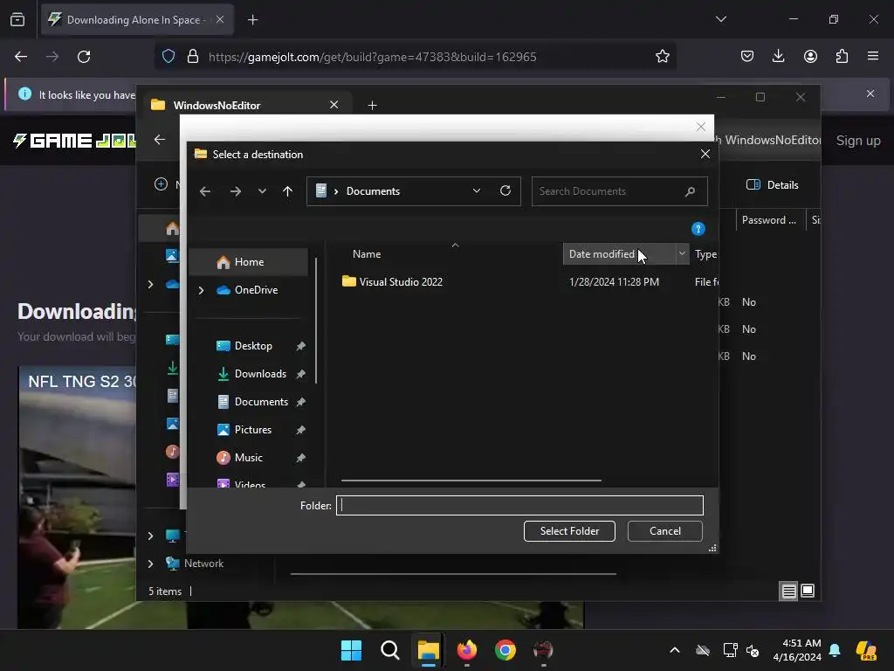This screenshot has width=894, height=671.
Task: Open Firefox downloads panel
Action: point(778,57)
